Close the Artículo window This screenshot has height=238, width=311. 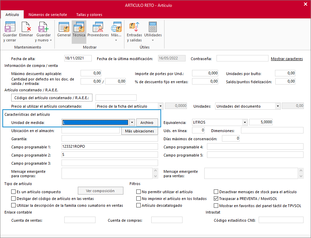[306, 4]
